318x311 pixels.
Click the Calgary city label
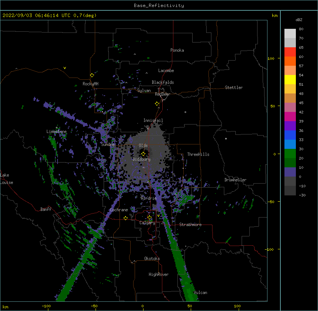(147, 223)
